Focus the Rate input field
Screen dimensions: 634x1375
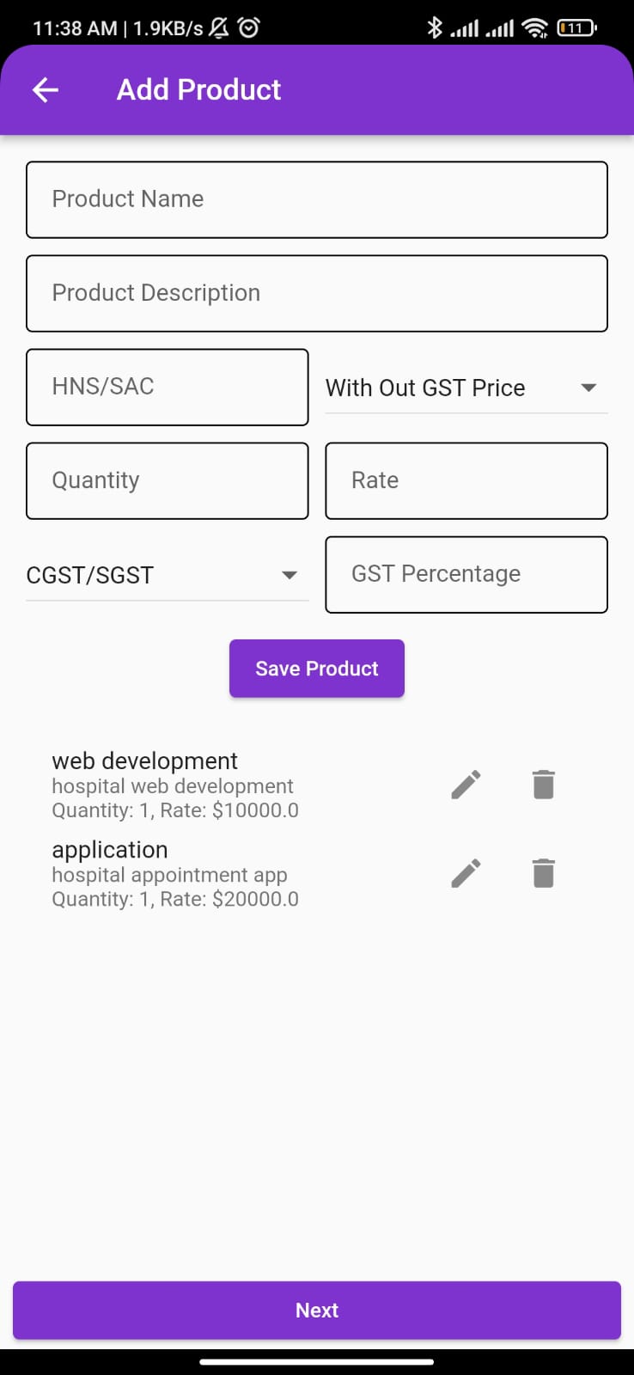[x=466, y=480]
